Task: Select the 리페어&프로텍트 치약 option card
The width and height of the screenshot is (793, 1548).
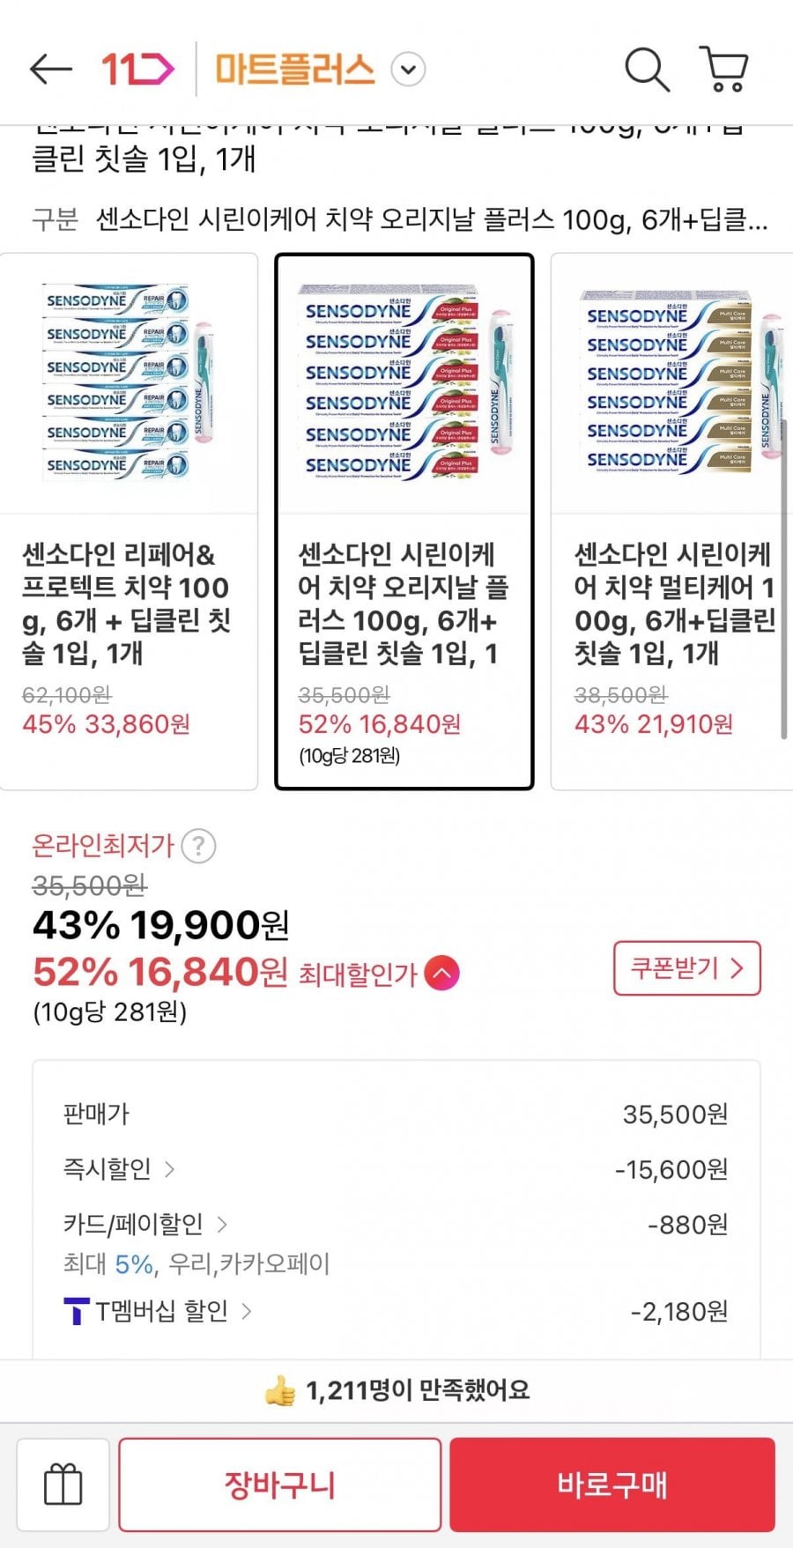Action: coord(129,522)
